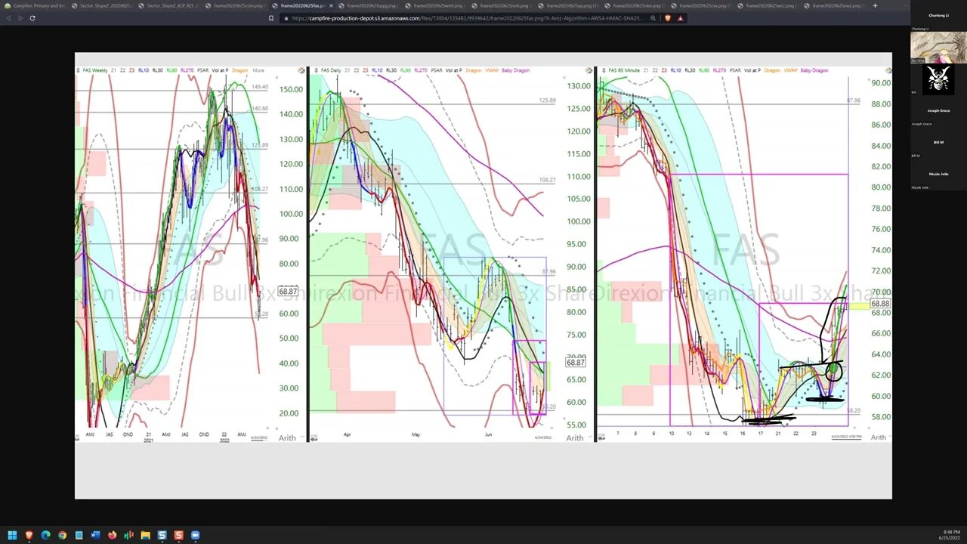Screen dimensions: 967x544
Task: Go back in browser history
Action: click(8, 17)
